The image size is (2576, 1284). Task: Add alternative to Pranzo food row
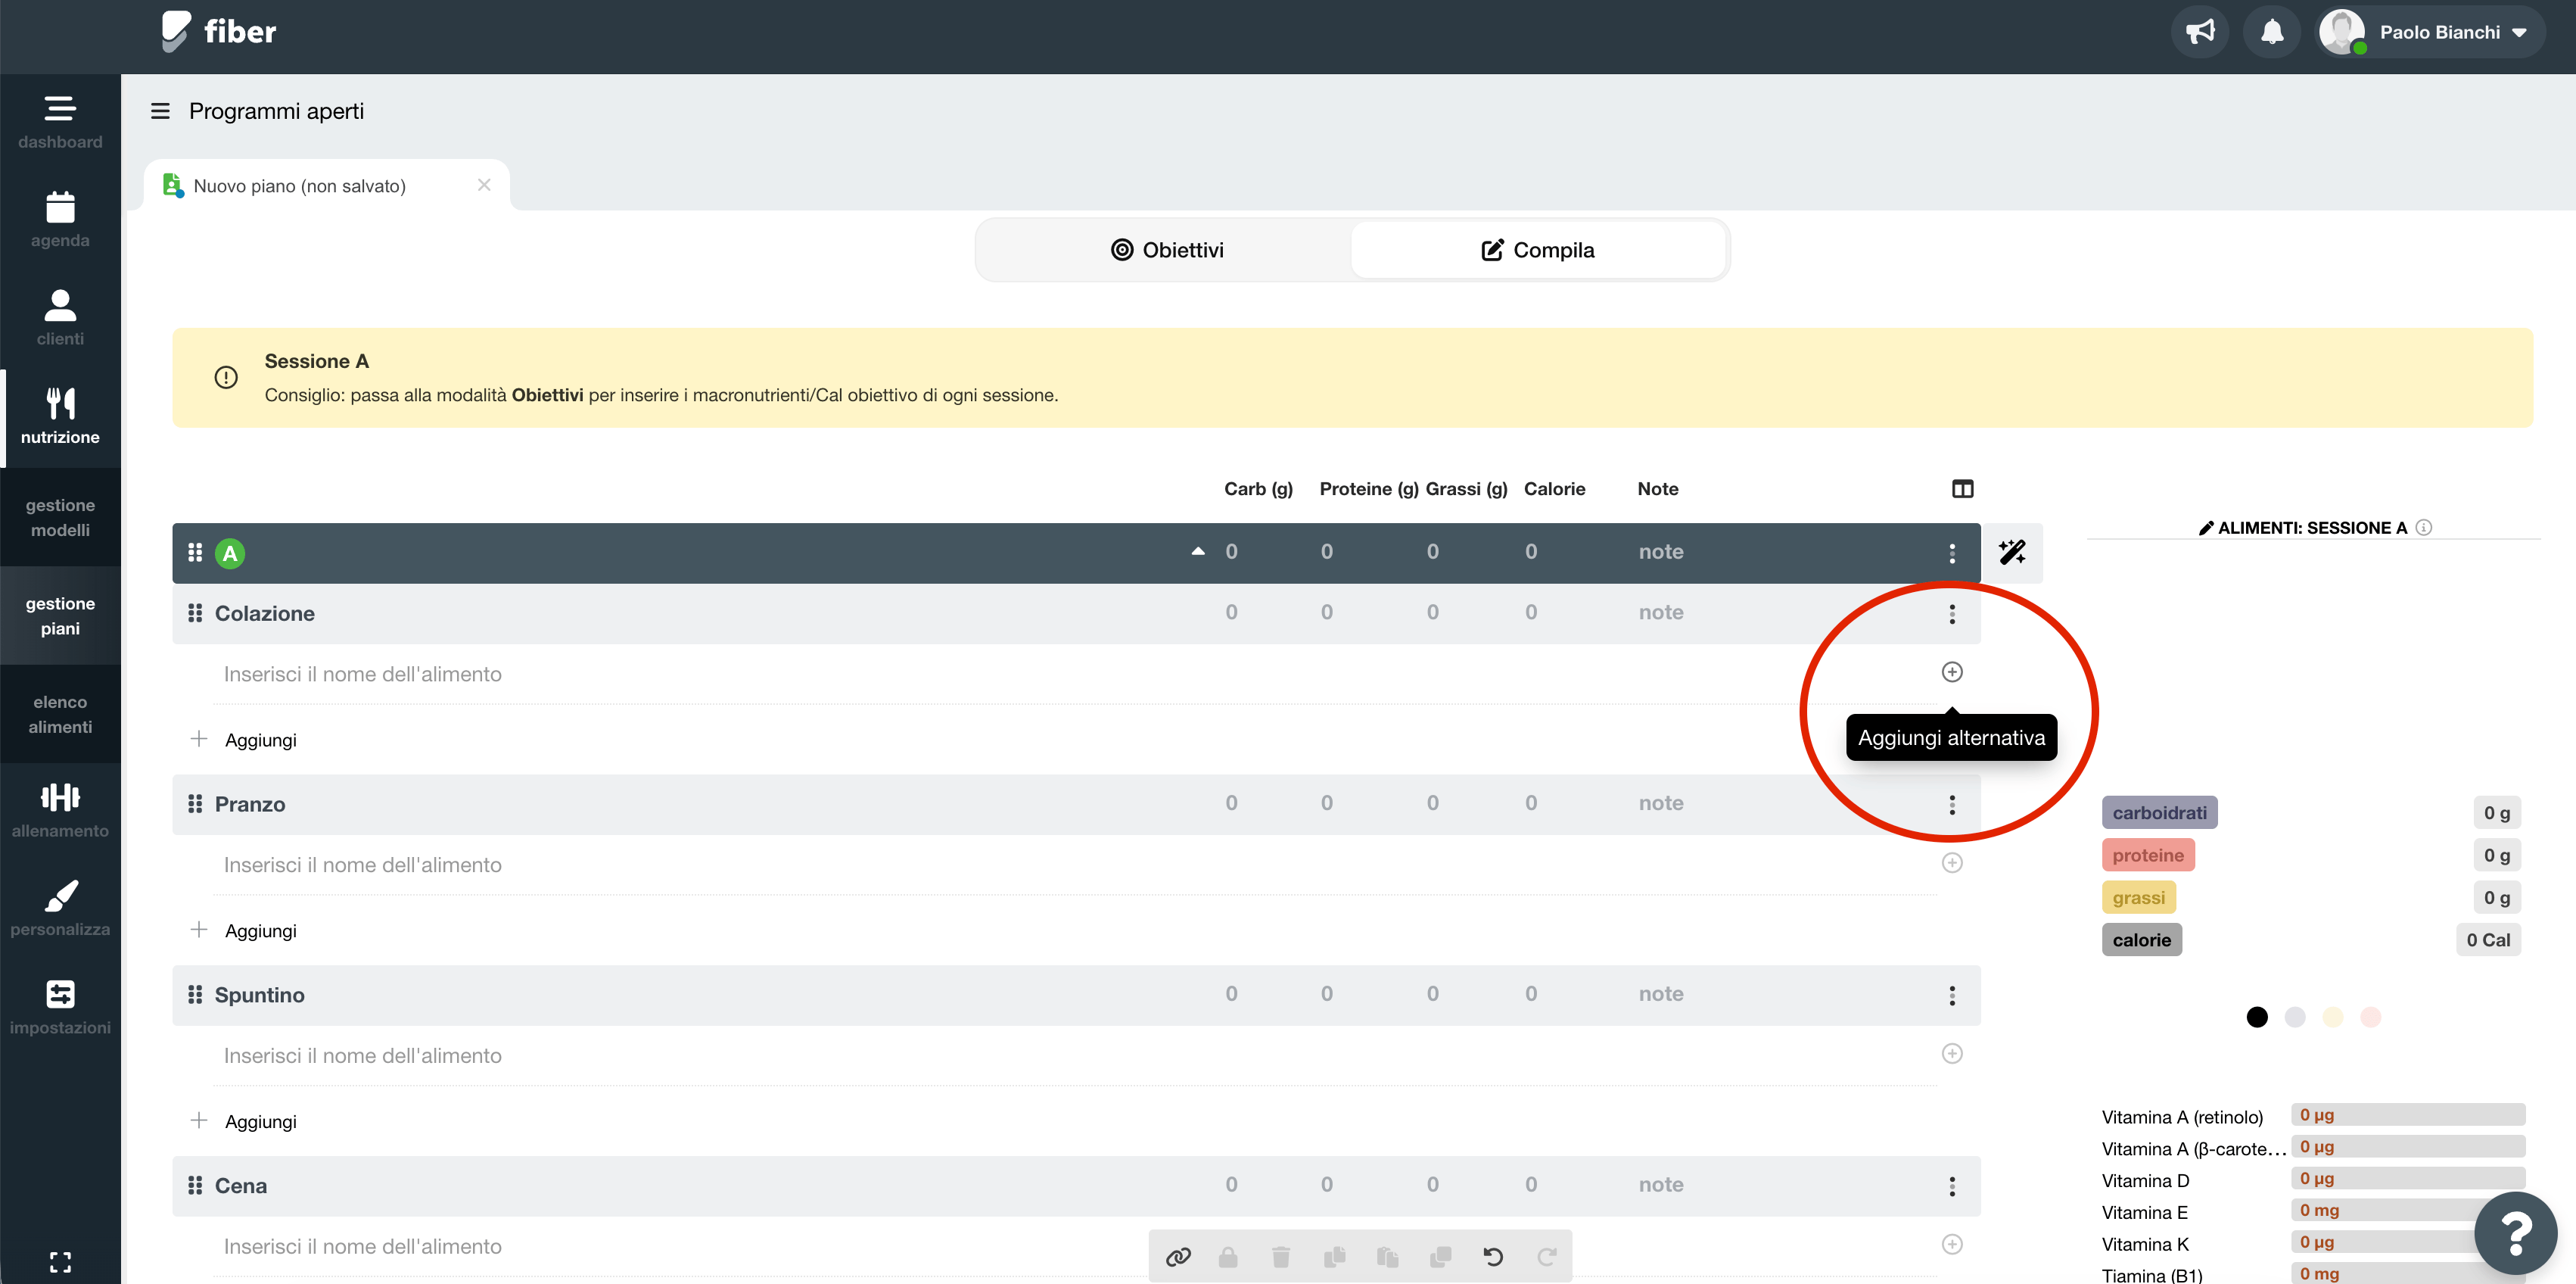click(1951, 862)
